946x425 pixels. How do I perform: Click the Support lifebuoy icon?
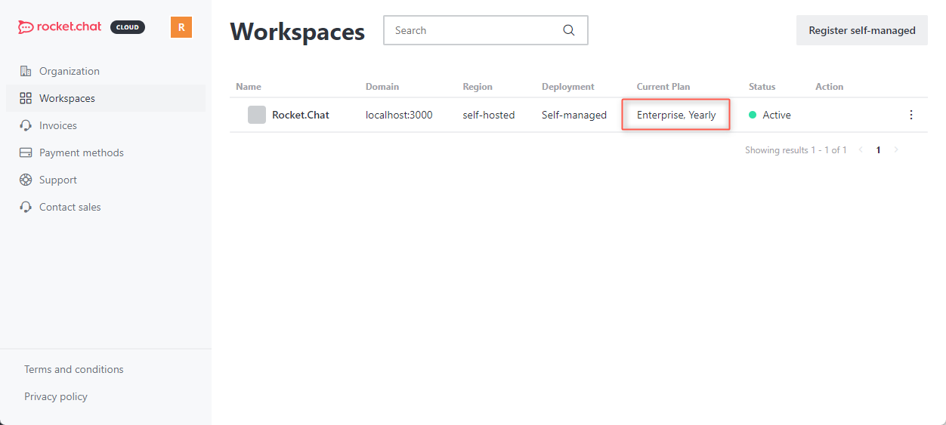coord(26,180)
